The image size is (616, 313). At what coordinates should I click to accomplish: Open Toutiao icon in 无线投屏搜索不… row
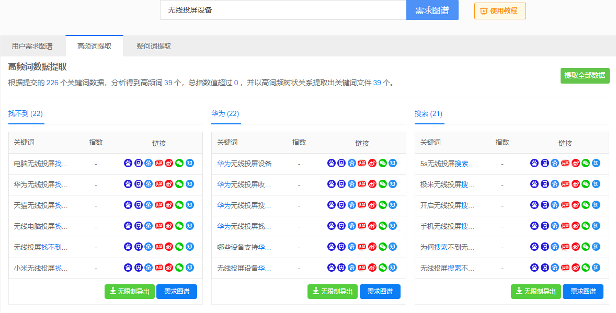pyautogui.click(x=565, y=268)
